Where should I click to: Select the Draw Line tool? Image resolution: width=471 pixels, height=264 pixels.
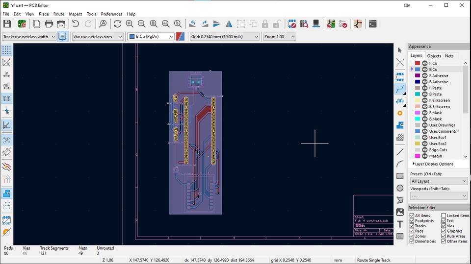[x=400, y=152]
